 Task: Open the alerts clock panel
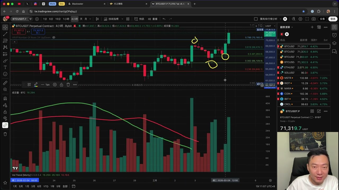click(x=334, y=35)
